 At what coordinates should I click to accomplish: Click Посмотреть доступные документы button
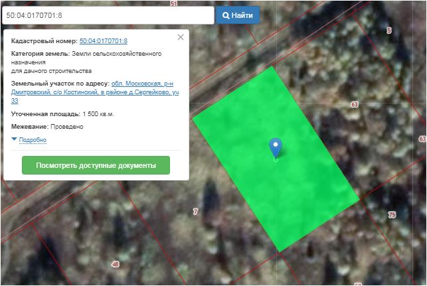(x=96, y=165)
